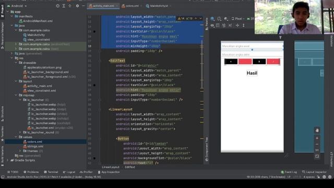Open the App Inspection tool window
Screen dimensions: 334x188
109,172
